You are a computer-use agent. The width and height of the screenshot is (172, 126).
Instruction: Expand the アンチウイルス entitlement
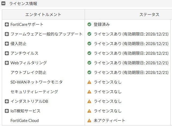[x=7, y=53]
